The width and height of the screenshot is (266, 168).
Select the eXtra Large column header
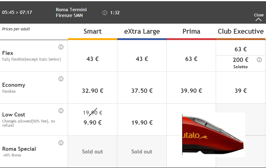(142, 32)
